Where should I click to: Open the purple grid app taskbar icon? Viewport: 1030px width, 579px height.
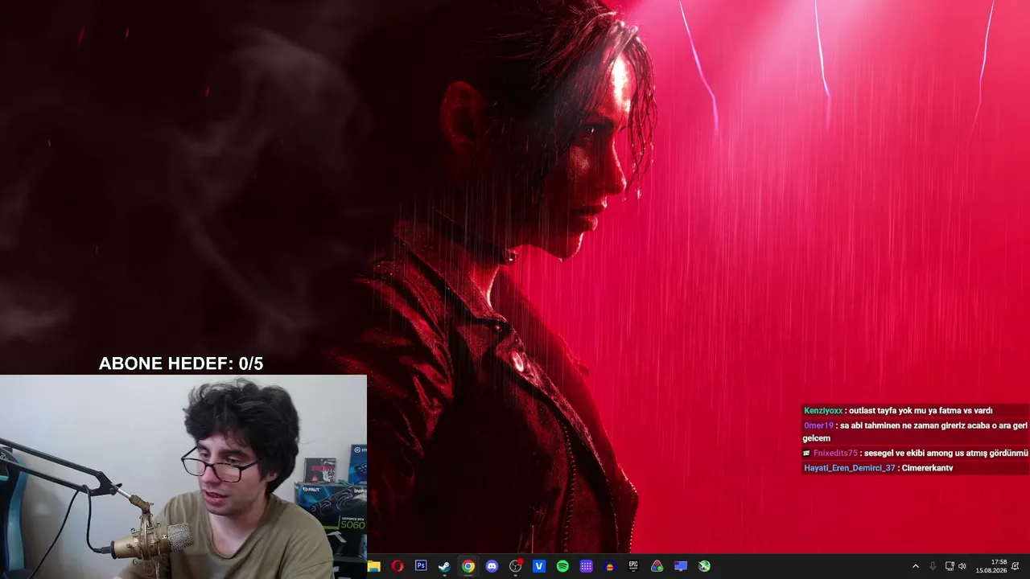pyautogui.click(x=587, y=566)
